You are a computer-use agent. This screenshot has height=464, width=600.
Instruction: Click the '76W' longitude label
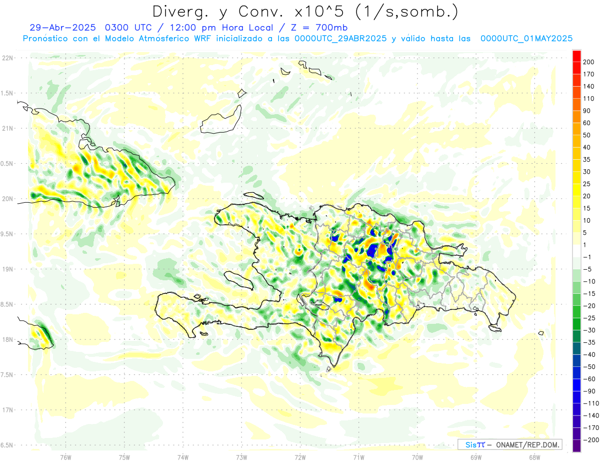65,457
